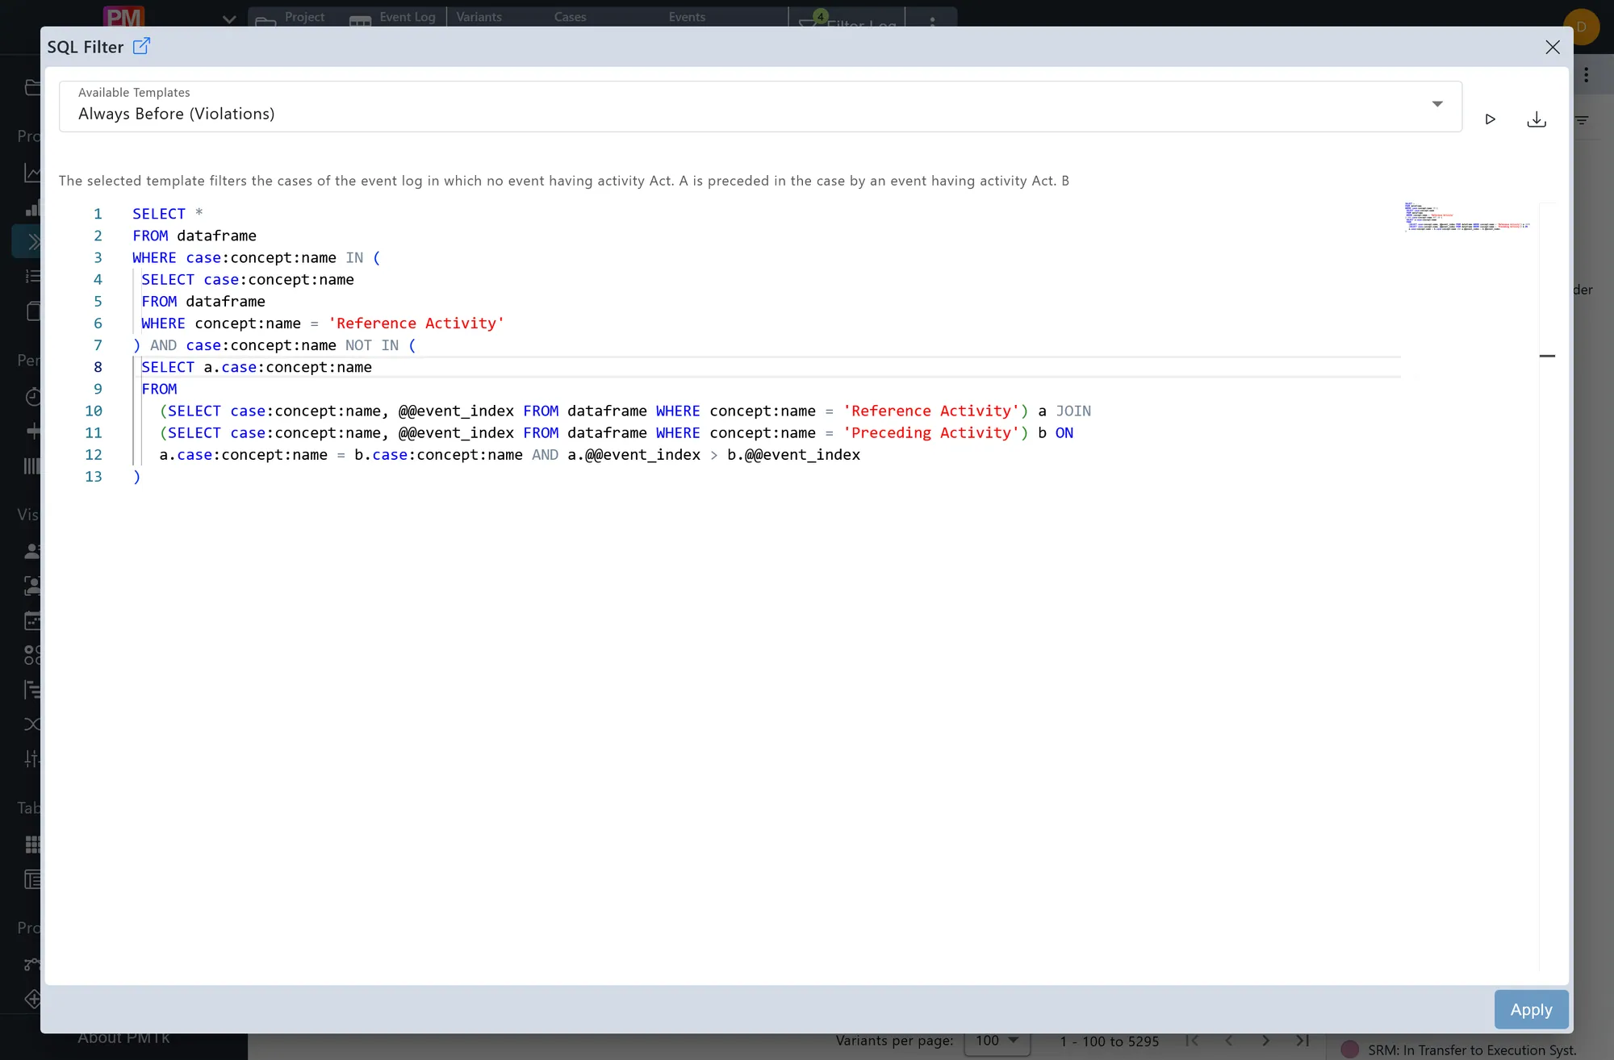Expand chevron next to PM logo

[x=229, y=19]
